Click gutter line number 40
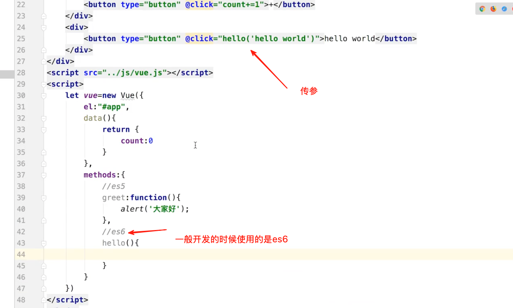 (21, 209)
